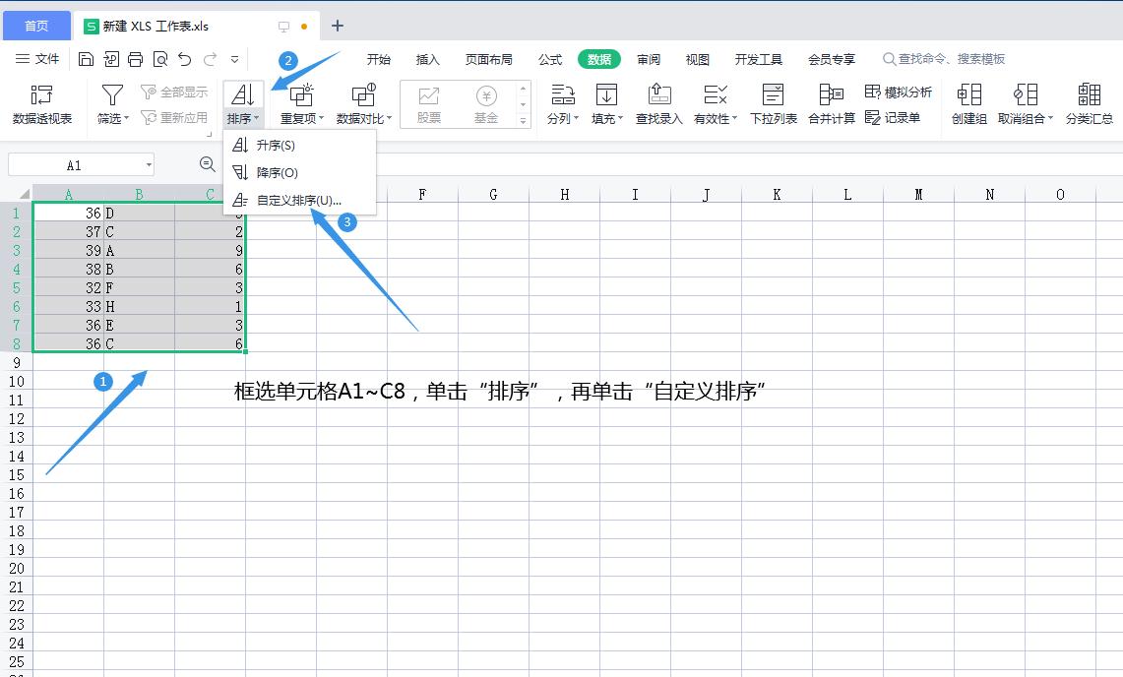The image size is (1123, 677).
Task: Switch to the 公式 ribbon tab
Action: pyautogui.click(x=549, y=59)
